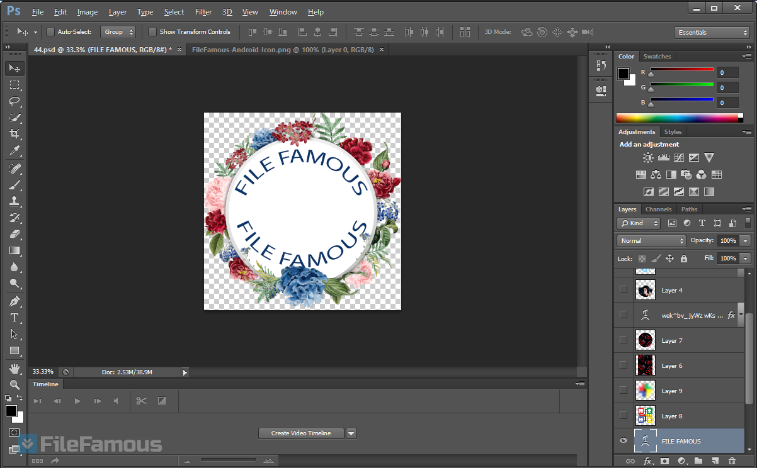The height and width of the screenshot is (468, 757).
Task: Select the Hand tool
Action: (15, 369)
